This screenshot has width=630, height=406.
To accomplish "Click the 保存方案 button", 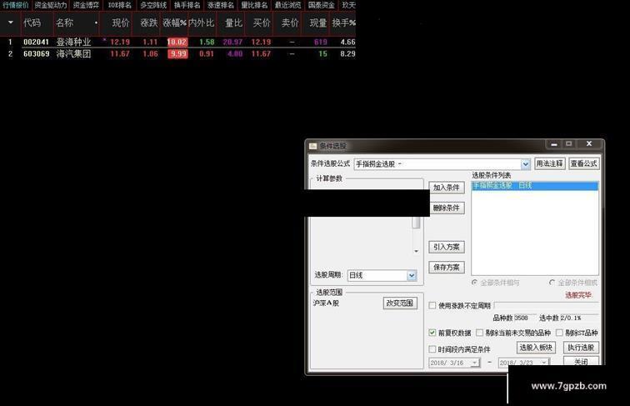I will tap(447, 267).
